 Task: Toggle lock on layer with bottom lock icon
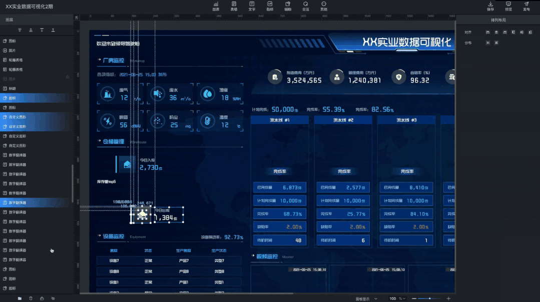(x=42, y=298)
